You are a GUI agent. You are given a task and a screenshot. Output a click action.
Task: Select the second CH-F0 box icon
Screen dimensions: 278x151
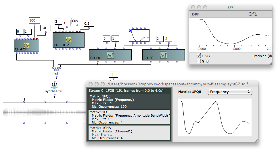pyautogui.click(x=164, y=55)
